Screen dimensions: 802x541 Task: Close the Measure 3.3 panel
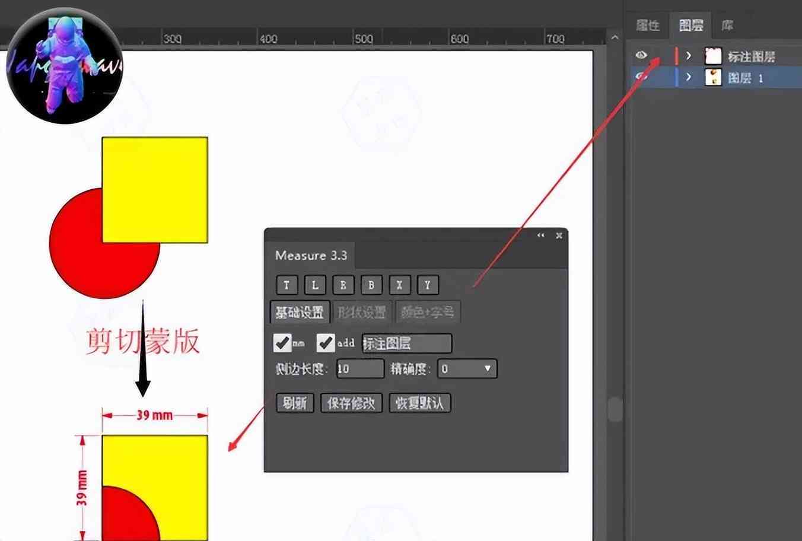[559, 236]
